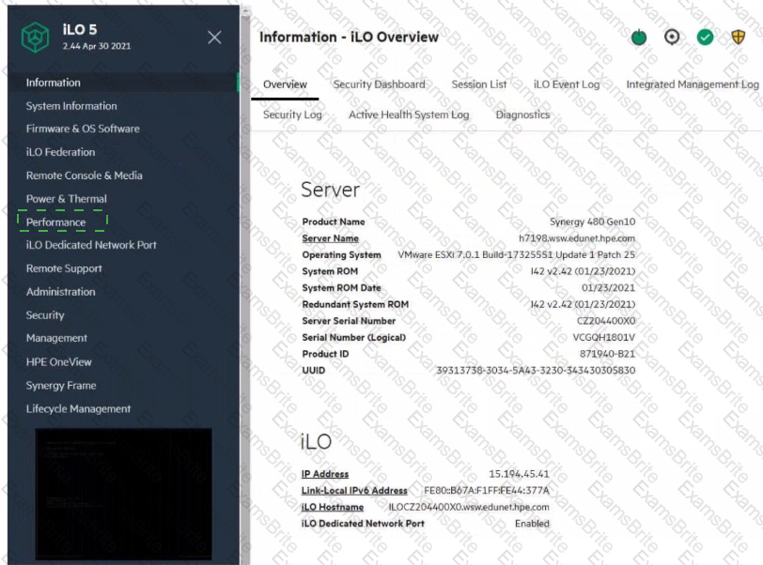Go to Remote Console & Media
This screenshot has width=763, height=565.
(85, 176)
